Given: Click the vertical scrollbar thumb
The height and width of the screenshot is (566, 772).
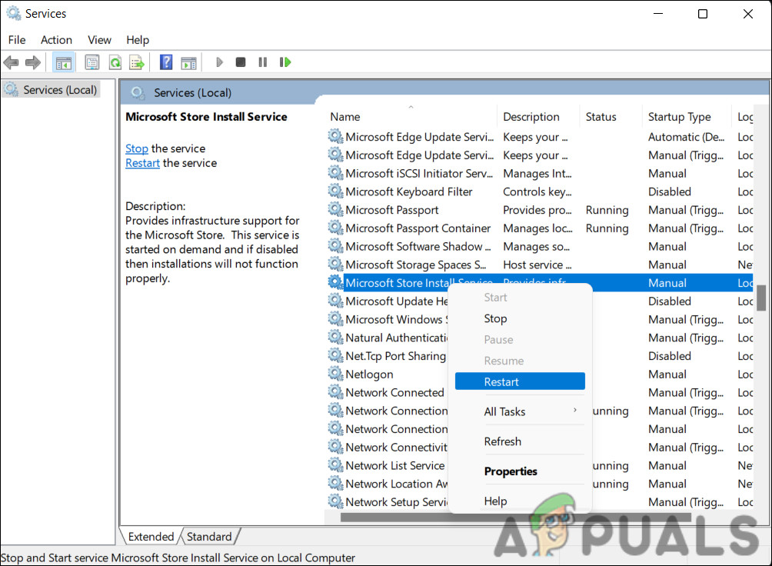Looking at the screenshot, I should tap(761, 298).
